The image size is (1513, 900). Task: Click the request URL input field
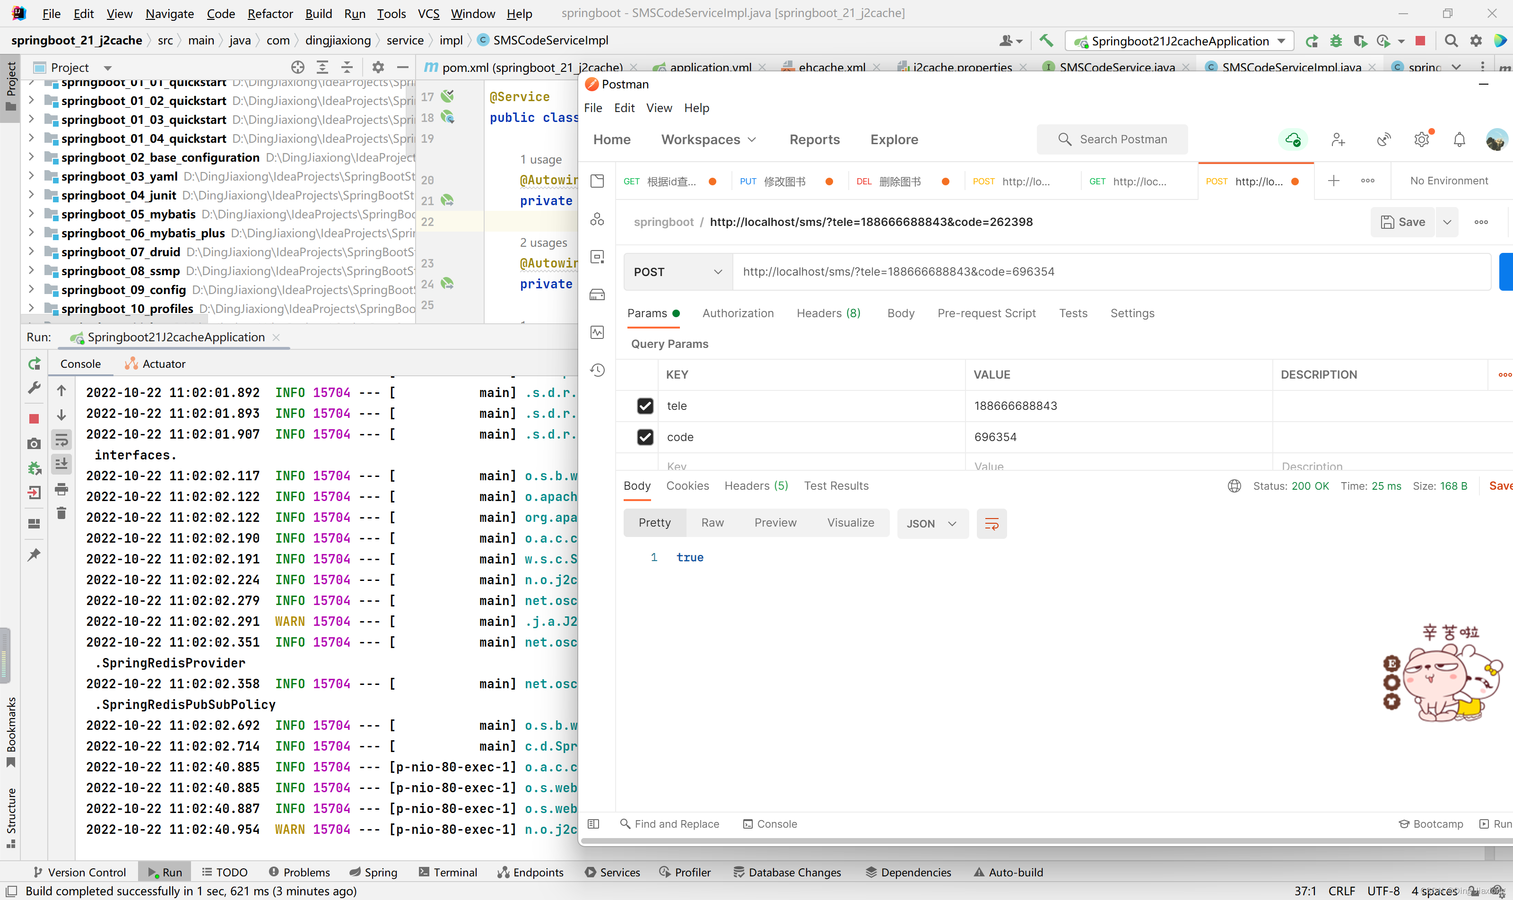(x=1112, y=272)
